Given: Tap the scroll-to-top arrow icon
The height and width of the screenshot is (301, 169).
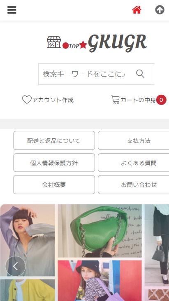Looking at the screenshot, I should tap(160, 10).
